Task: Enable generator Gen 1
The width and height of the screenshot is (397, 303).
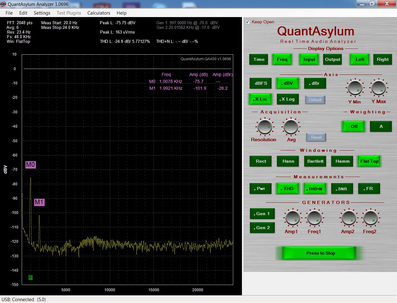Action: pyautogui.click(x=262, y=214)
